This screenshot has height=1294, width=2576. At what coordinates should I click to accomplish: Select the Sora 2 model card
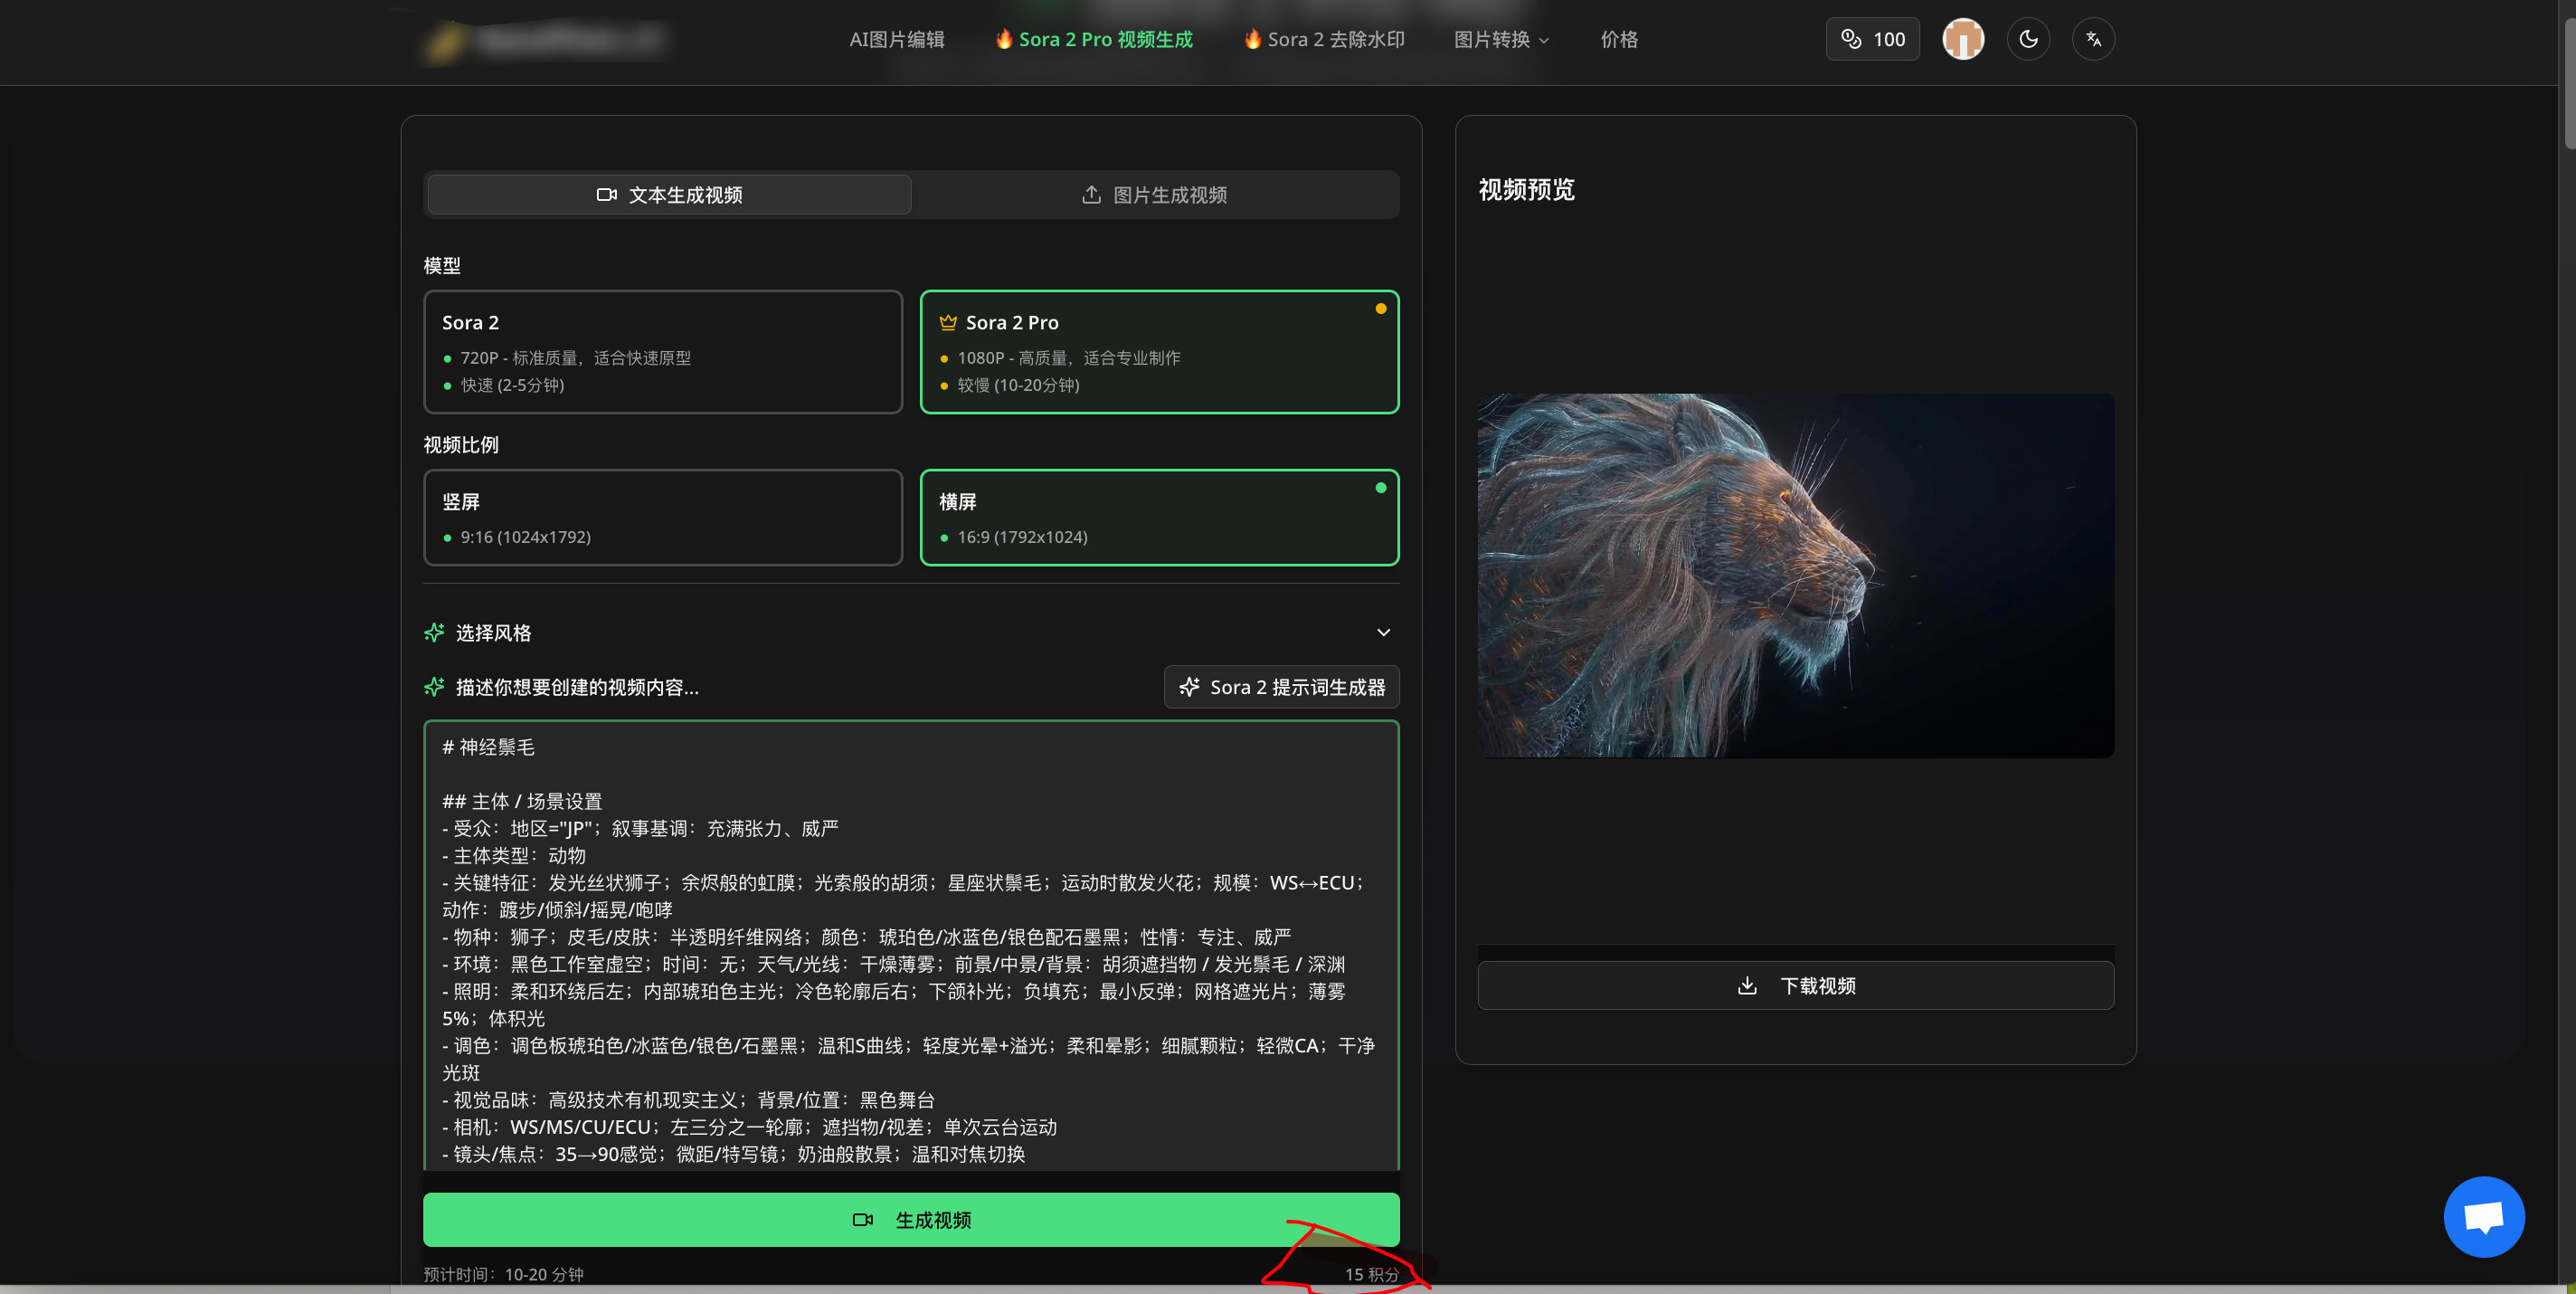click(x=662, y=351)
